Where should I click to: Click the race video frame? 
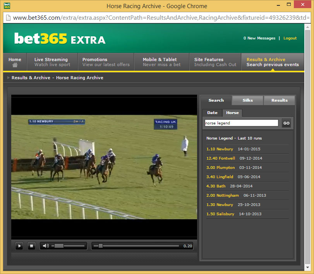click(104, 167)
